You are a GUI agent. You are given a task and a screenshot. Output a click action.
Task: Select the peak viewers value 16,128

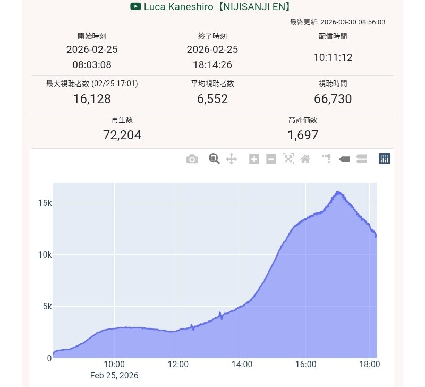(92, 99)
